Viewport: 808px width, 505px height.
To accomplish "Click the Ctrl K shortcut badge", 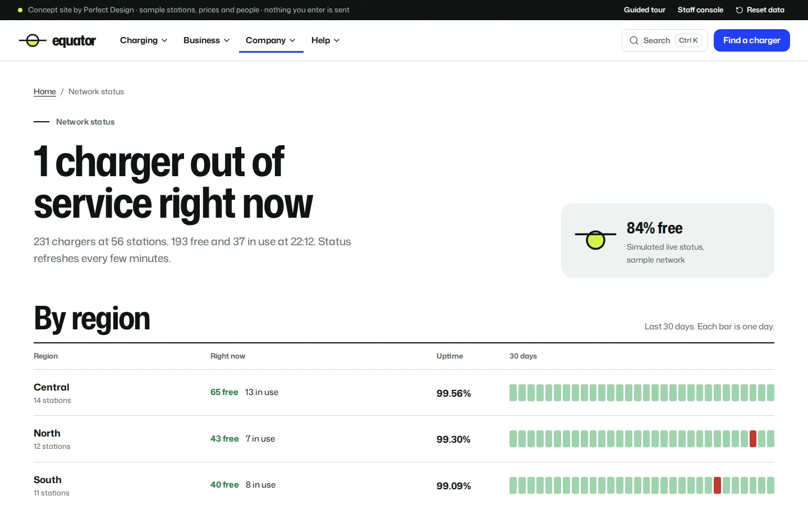I will point(688,40).
